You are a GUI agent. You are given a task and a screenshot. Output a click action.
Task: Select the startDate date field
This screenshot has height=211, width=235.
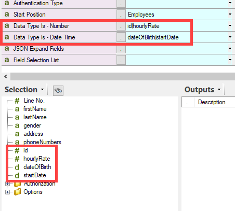(35, 175)
